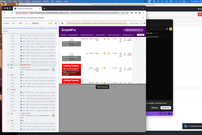Click second orange premium icon in Detached house row
Screen dimensions: 202x135
pyautogui.click(x=109, y=39)
